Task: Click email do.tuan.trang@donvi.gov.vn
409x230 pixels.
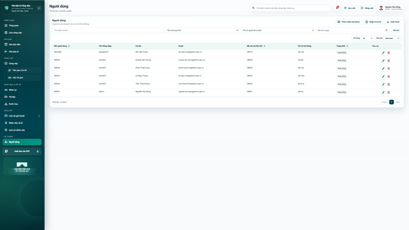Action: 190,52
